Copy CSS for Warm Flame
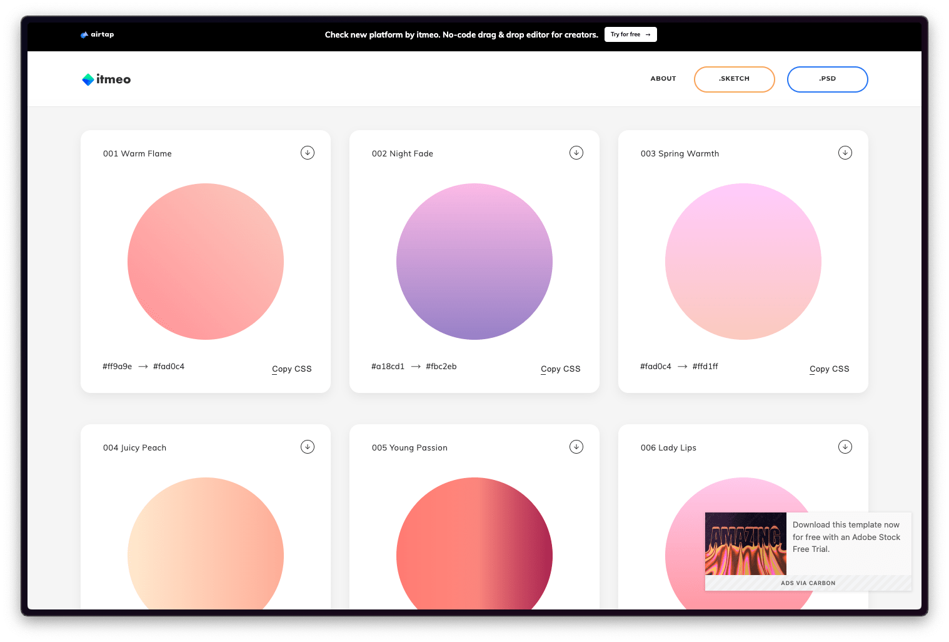 pos(292,369)
